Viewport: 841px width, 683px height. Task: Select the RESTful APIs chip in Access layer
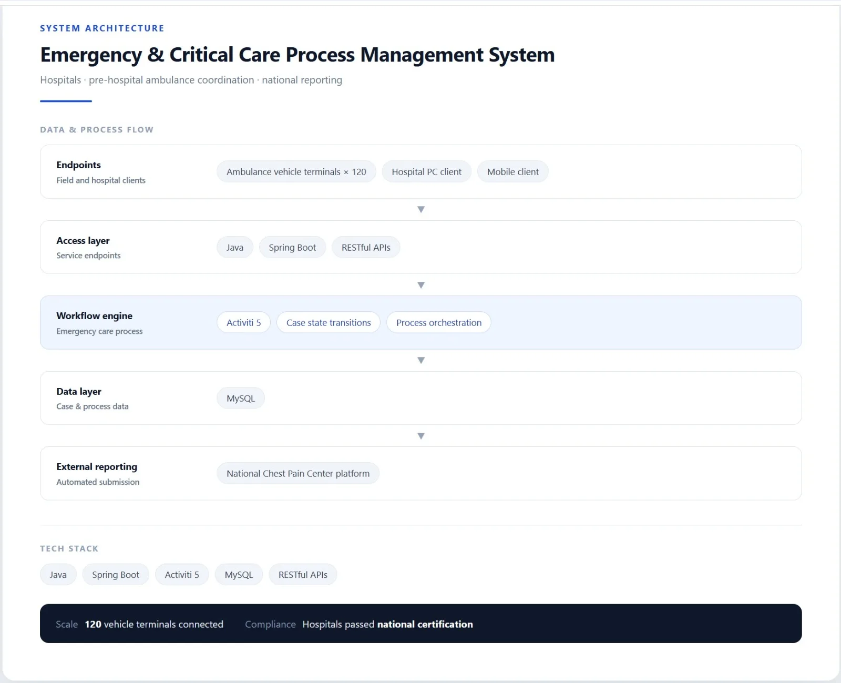tap(366, 248)
